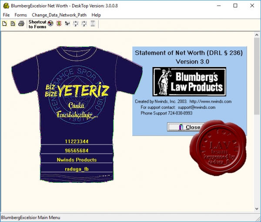Maximize the BlumbergExcelsior window
The width and height of the screenshot is (261, 222).
[235, 6]
